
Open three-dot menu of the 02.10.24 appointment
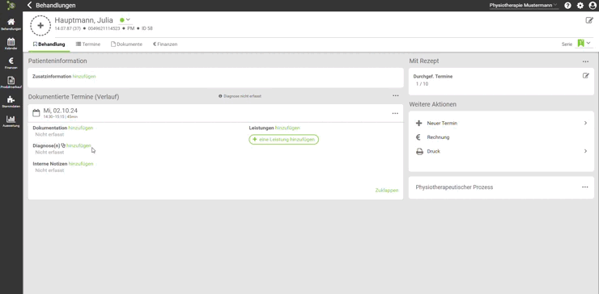tap(395, 113)
